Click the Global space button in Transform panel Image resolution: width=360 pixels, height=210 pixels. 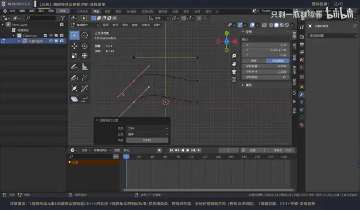click(x=254, y=61)
